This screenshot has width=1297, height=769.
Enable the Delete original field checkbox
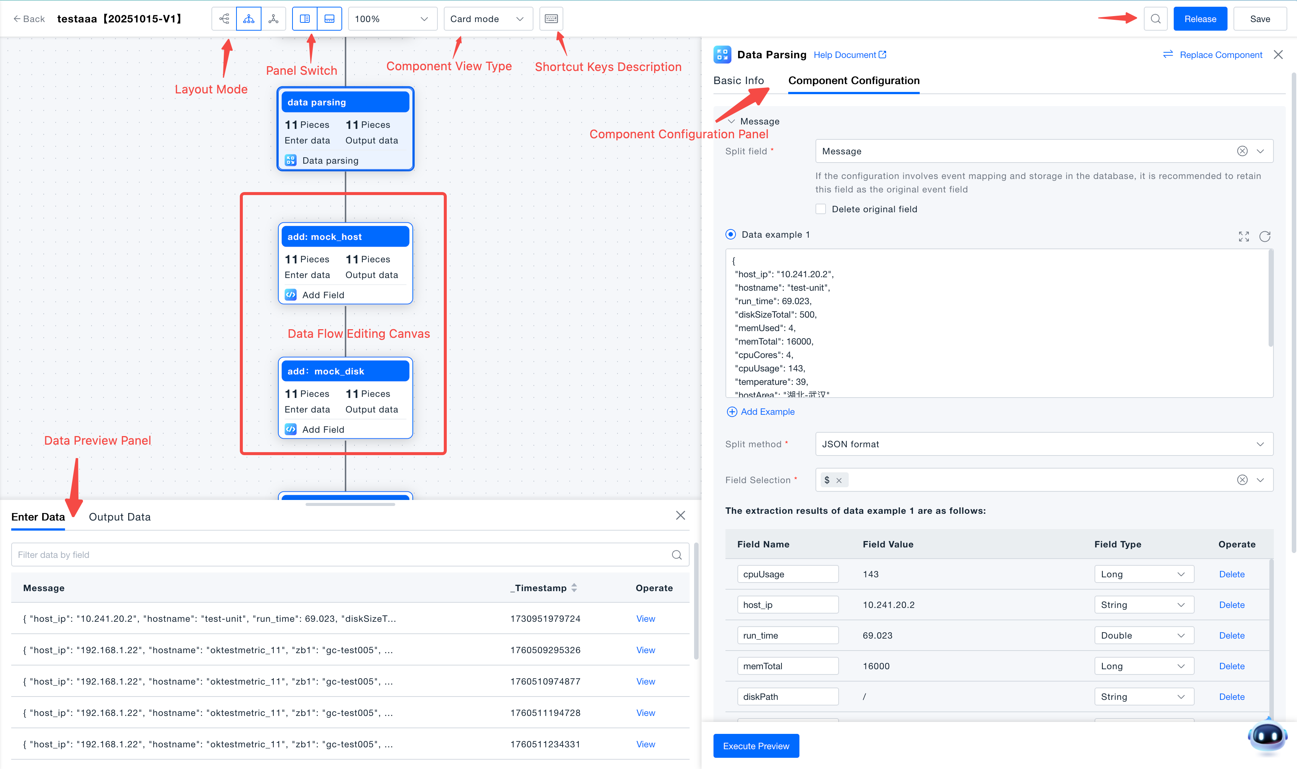click(x=820, y=209)
